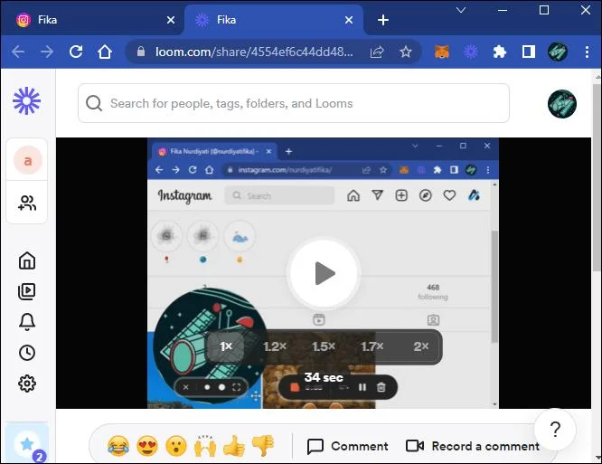Set playback speed to 1.5×
602x464 pixels.
(x=324, y=346)
